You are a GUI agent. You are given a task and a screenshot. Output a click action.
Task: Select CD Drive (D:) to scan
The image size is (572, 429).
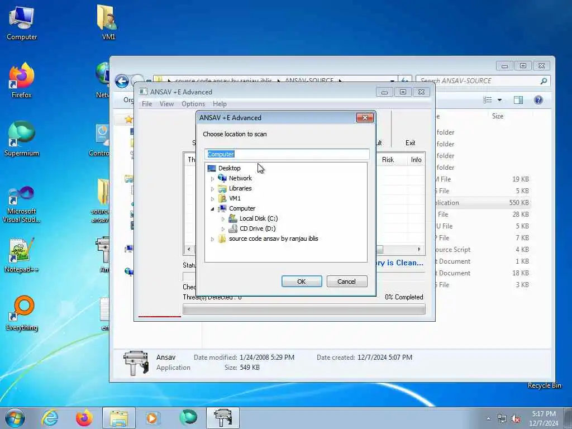click(x=257, y=228)
